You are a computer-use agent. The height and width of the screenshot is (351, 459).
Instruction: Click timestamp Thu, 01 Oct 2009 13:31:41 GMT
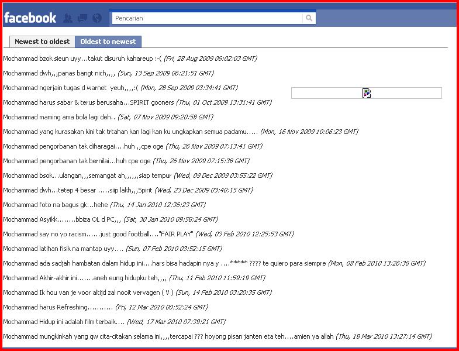(x=224, y=102)
